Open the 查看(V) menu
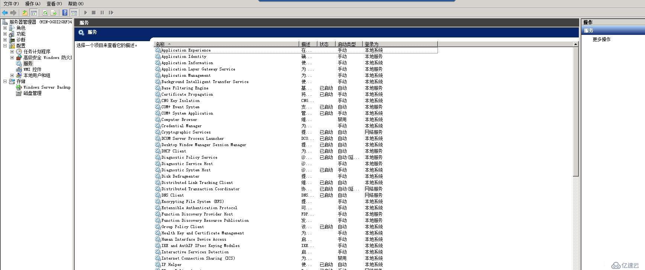The height and width of the screenshot is (270, 645). tap(54, 4)
